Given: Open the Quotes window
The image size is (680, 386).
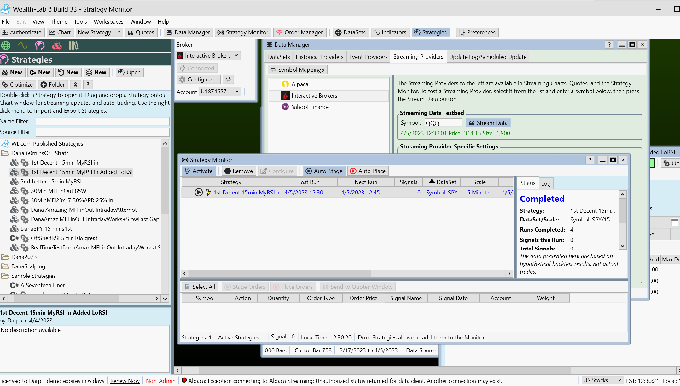Looking at the screenshot, I should [x=141, y=32].
